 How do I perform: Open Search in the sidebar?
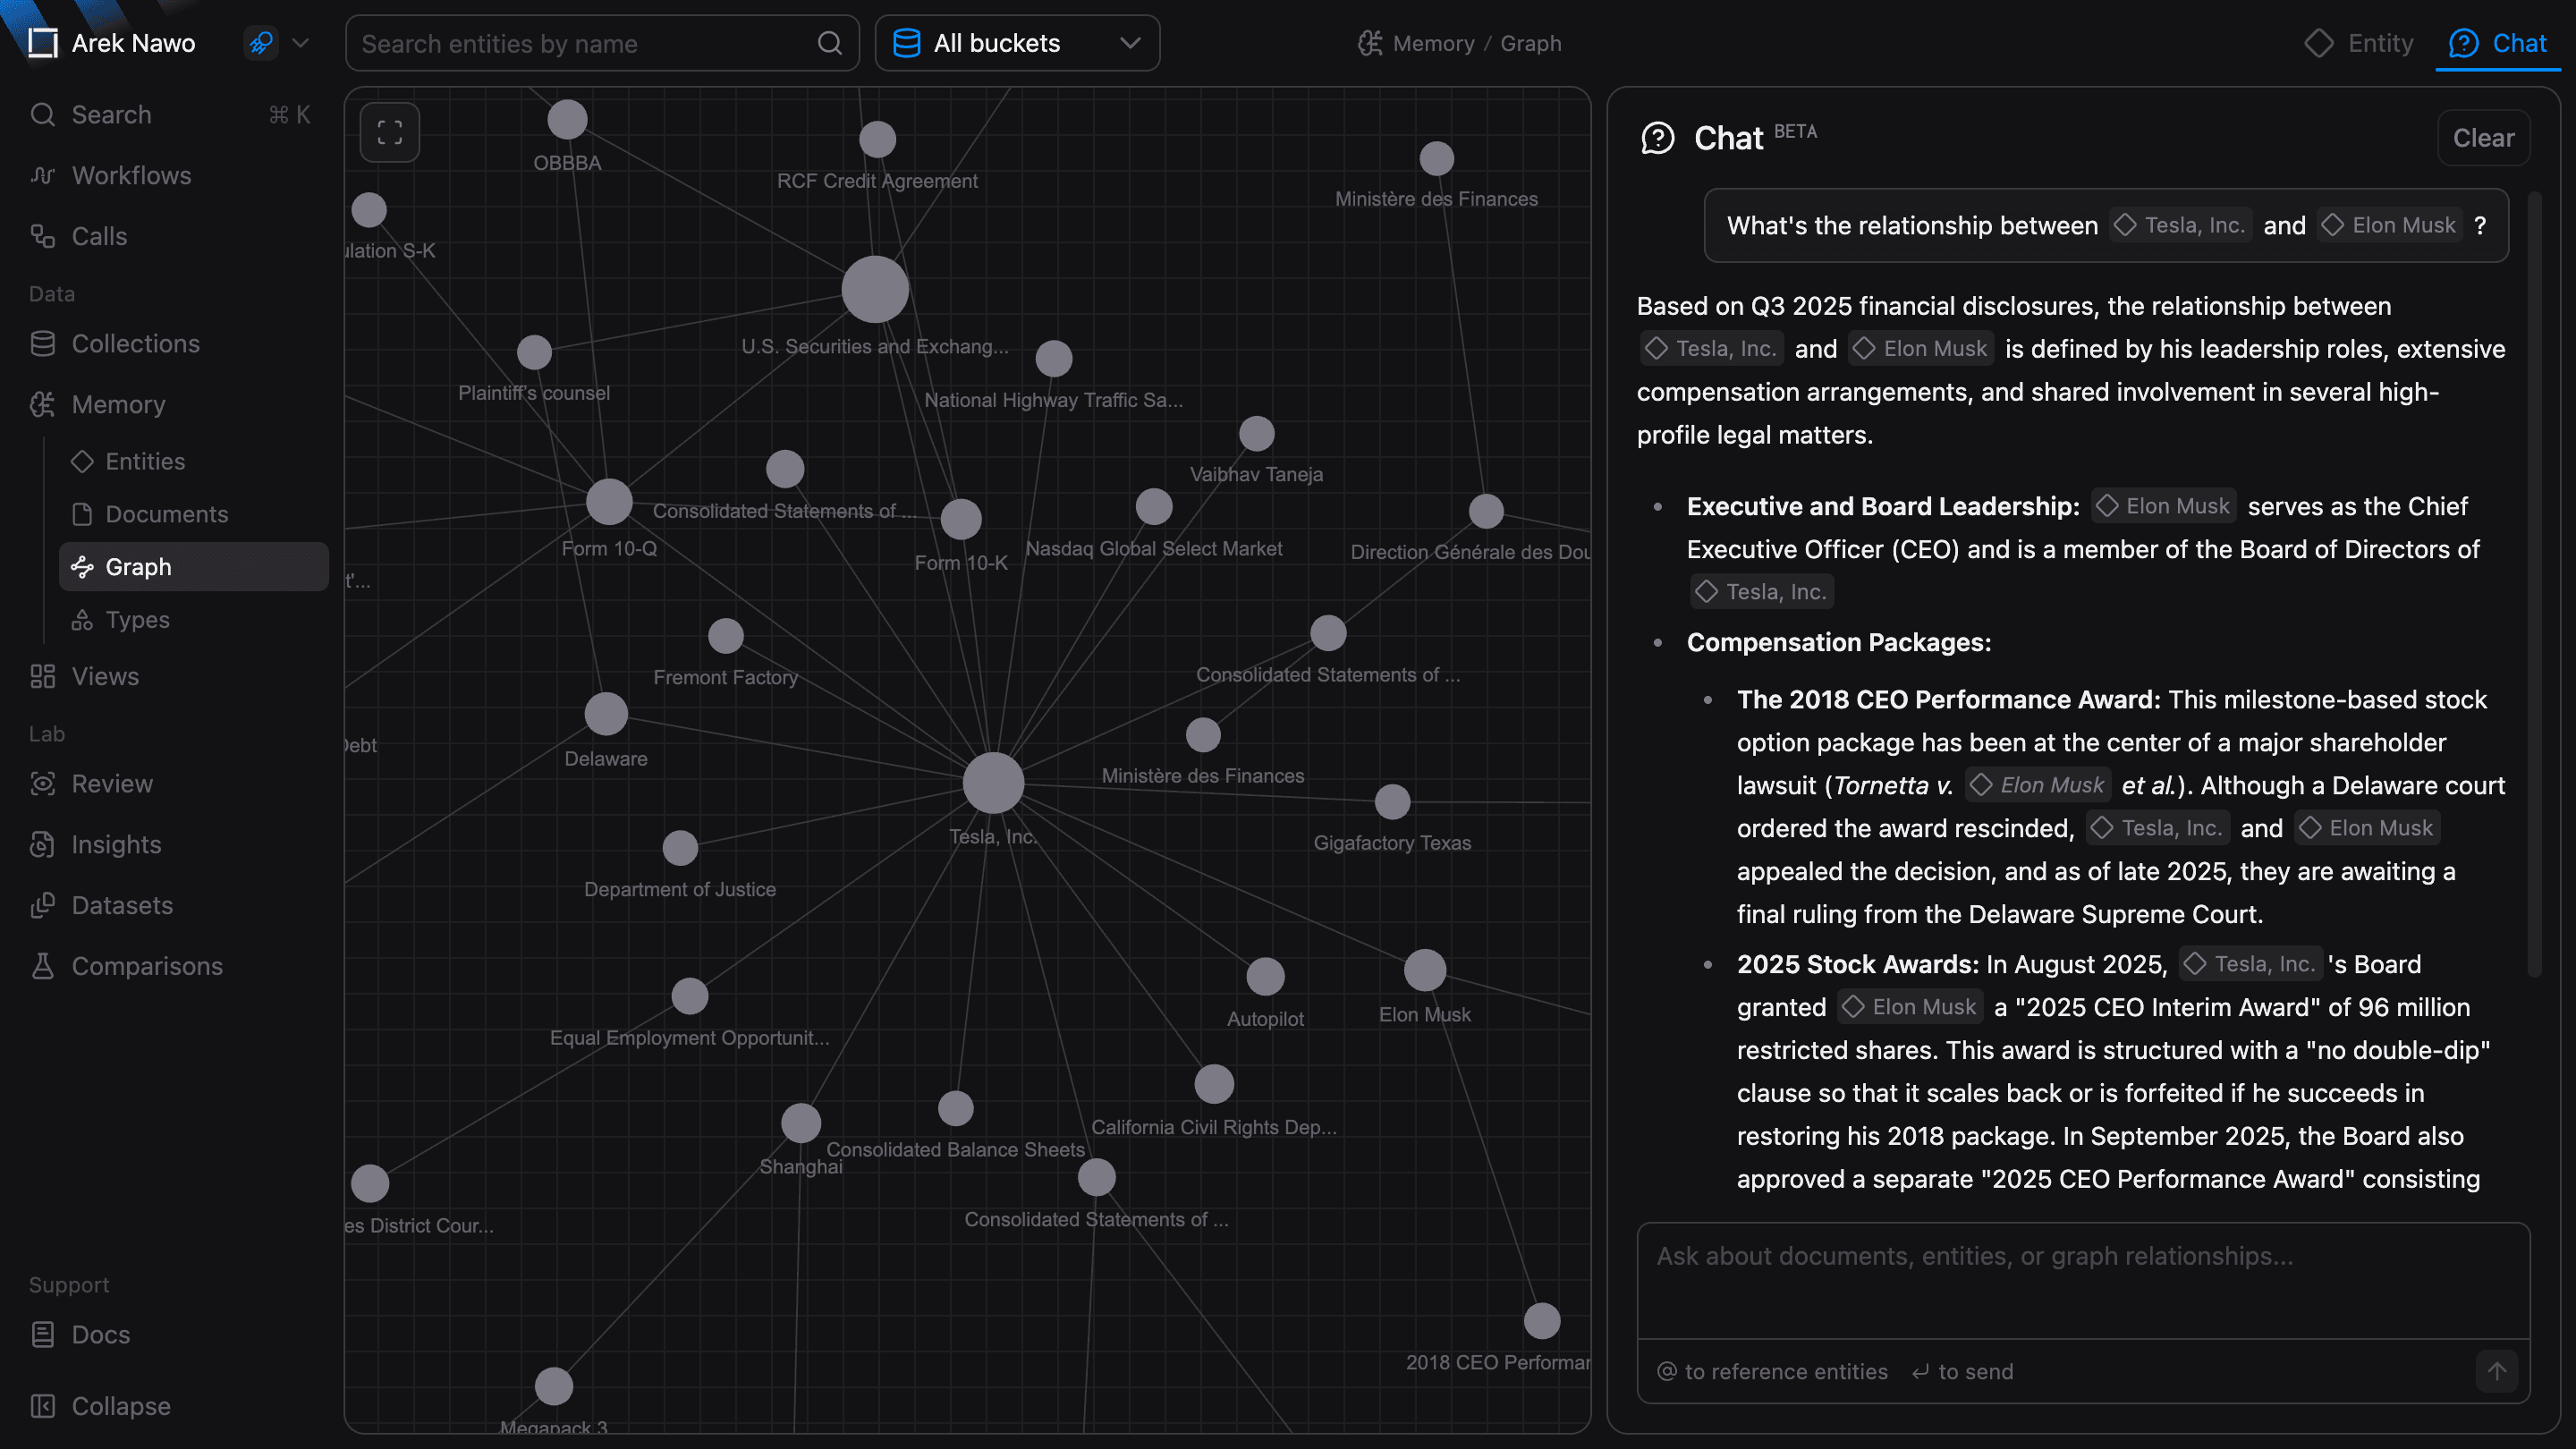coord(170,115)
